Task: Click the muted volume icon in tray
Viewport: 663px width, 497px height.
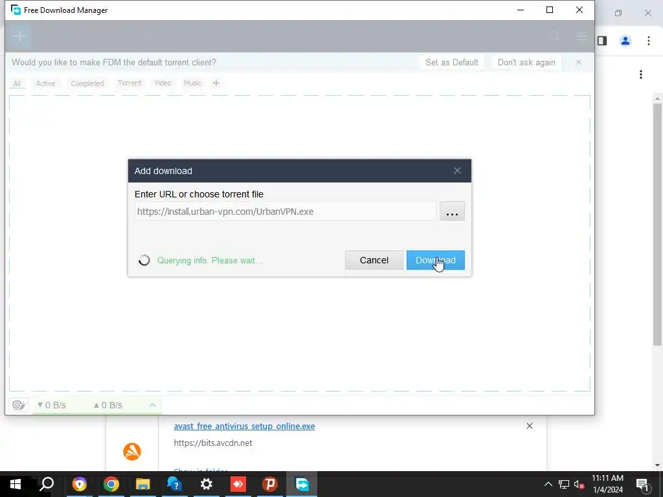Action: pyautogui.click(x=579, y=484)
